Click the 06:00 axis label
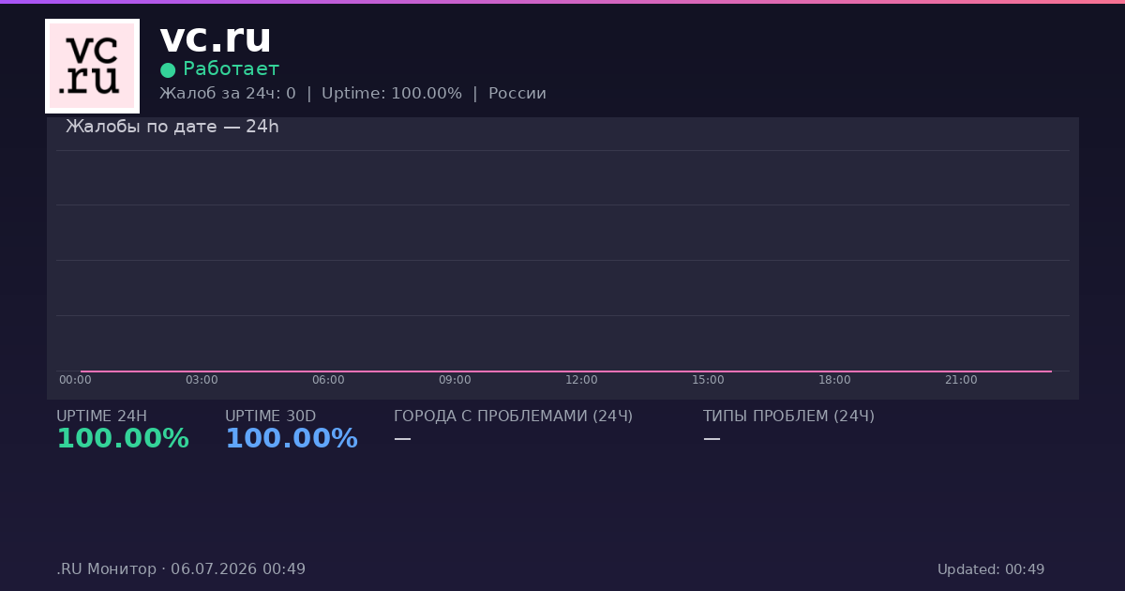Viewport: 1125px width, 591px height. click(x=328, y=380)
